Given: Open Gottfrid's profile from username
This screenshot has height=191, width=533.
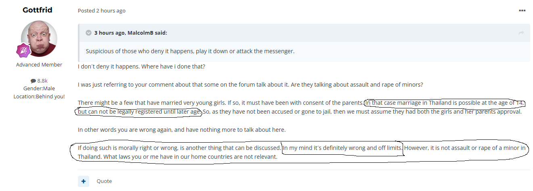Looking at the screenshot, I should click(x=38, y=10).
